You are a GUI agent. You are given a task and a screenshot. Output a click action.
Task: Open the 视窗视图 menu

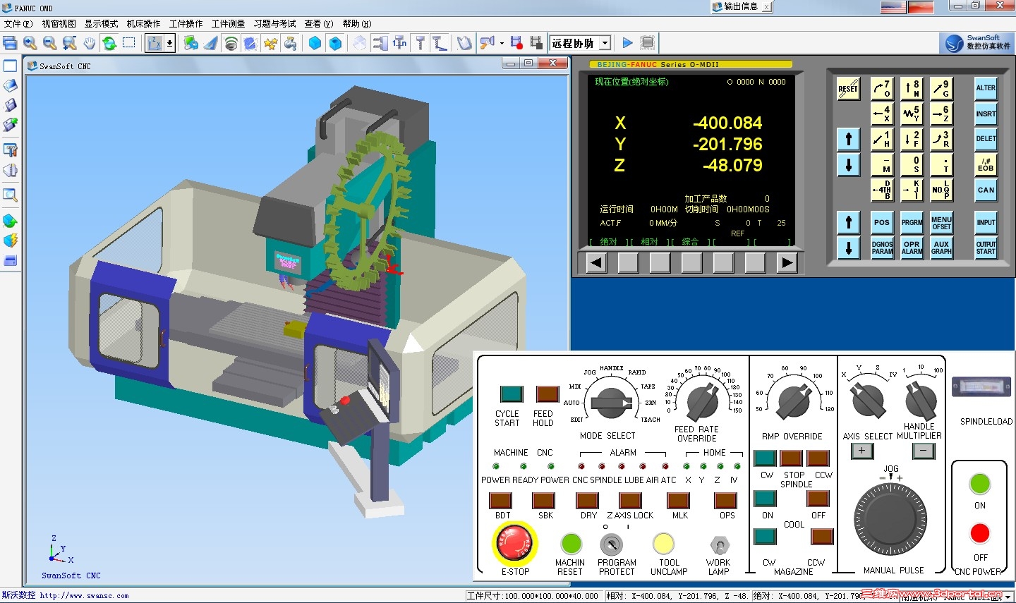pos(59,23)
